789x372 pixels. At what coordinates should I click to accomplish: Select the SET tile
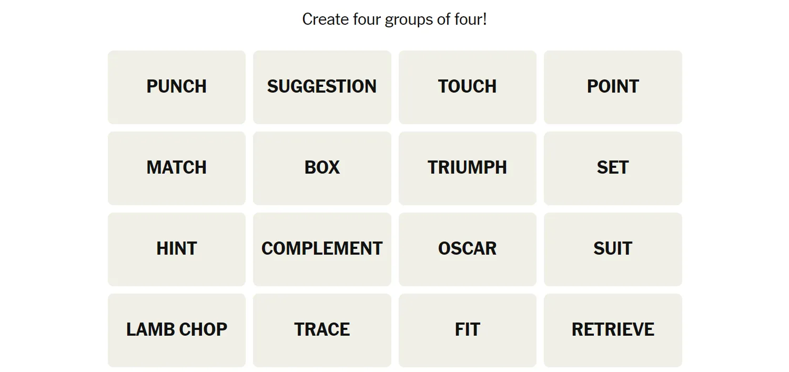[613, 168]
